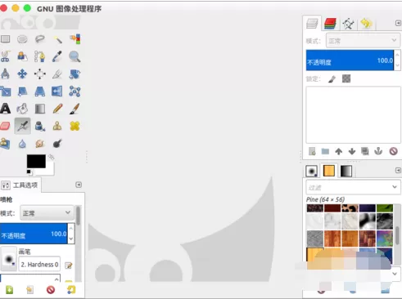The width and height of the screenshot is (402, 299).
Task: Select the Alignment tool
Action: tap(40, 74)
